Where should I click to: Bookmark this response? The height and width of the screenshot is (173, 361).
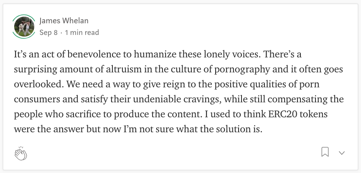pos(325,152)
